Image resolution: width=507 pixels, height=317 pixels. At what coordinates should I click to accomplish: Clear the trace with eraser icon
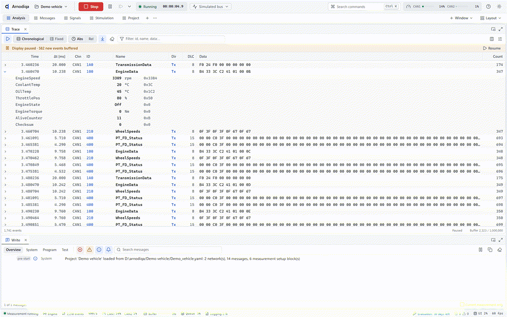pos(112,39)
